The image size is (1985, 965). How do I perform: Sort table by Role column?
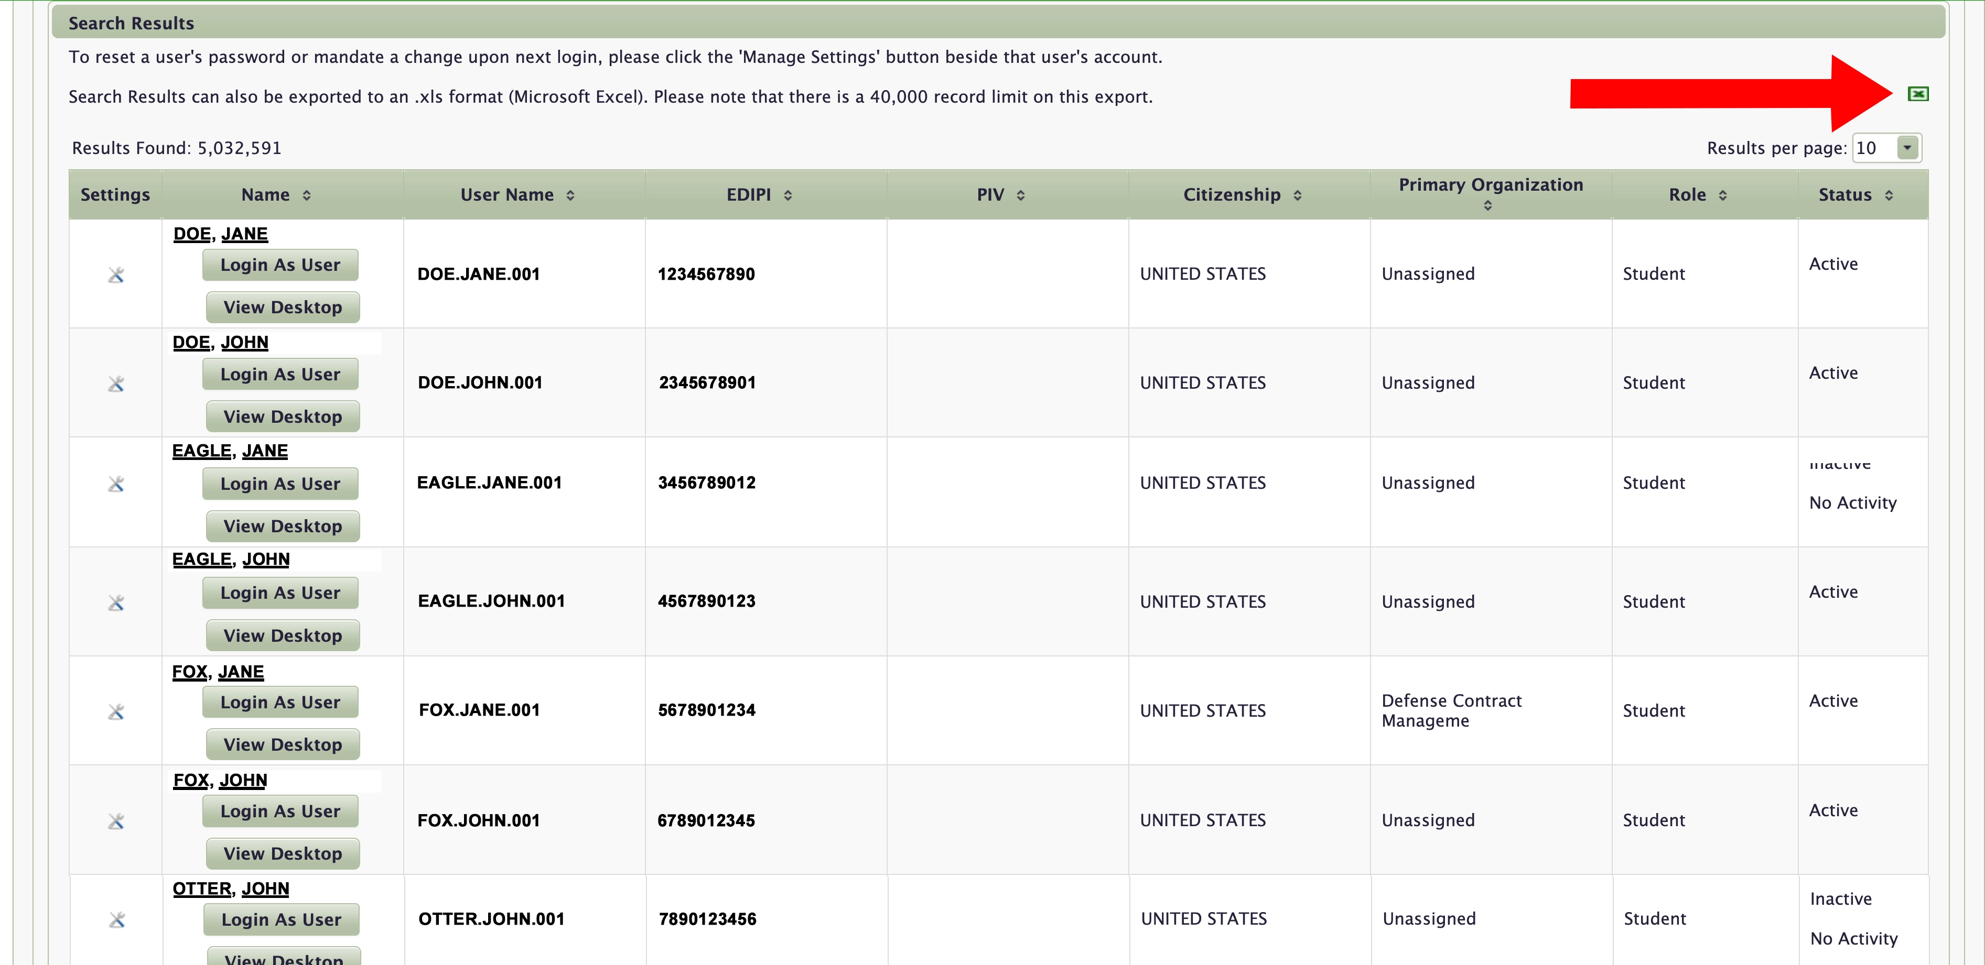pos(1698,195)
